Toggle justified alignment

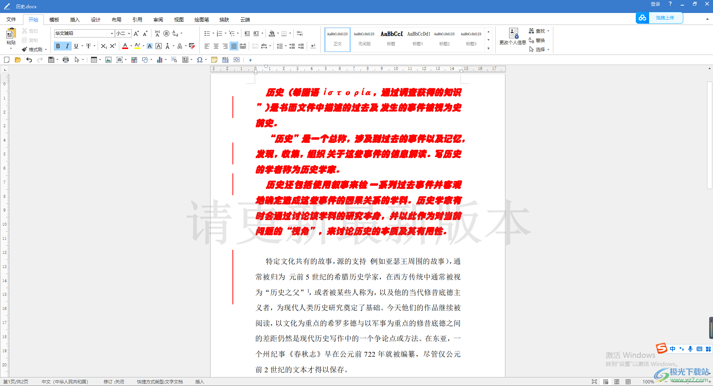pos(234,46)
